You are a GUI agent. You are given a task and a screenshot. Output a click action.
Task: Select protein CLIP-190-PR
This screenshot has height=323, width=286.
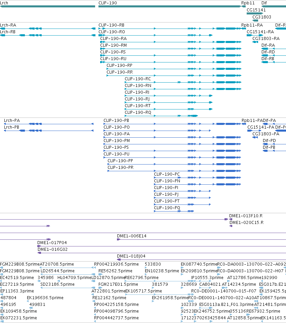click(x=120, y=168)
